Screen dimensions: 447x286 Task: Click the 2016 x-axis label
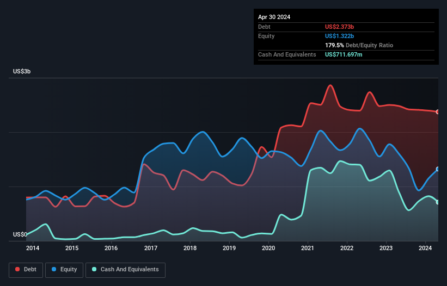pos(111,248)
